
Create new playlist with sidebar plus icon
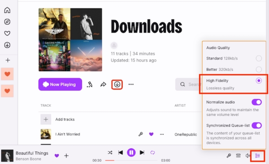tap(8, 60)
